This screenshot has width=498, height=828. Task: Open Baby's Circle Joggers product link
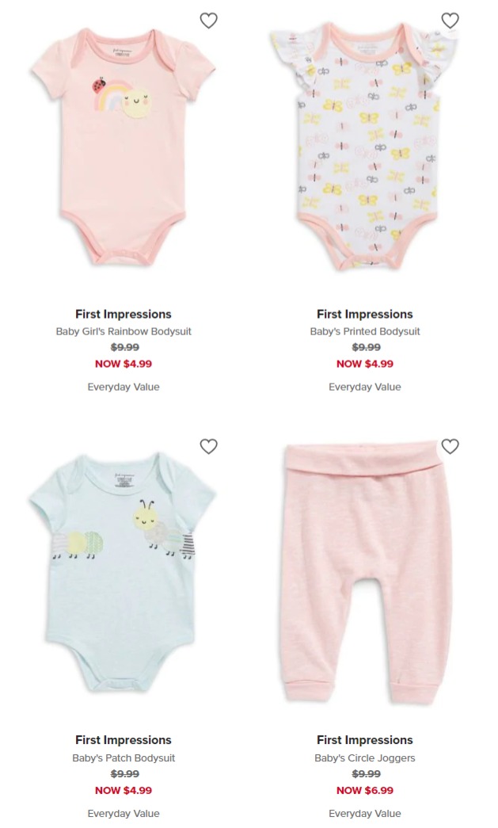pos(365,757)
